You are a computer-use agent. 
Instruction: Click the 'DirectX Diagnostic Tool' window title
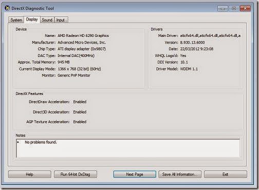(32, 8)
